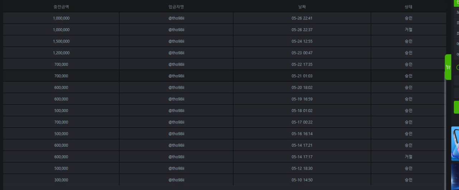Image resolution: width=459 pixels, height=190 pixels.
Task: Select the green circle radio option at right
Action: click(458, 67)
